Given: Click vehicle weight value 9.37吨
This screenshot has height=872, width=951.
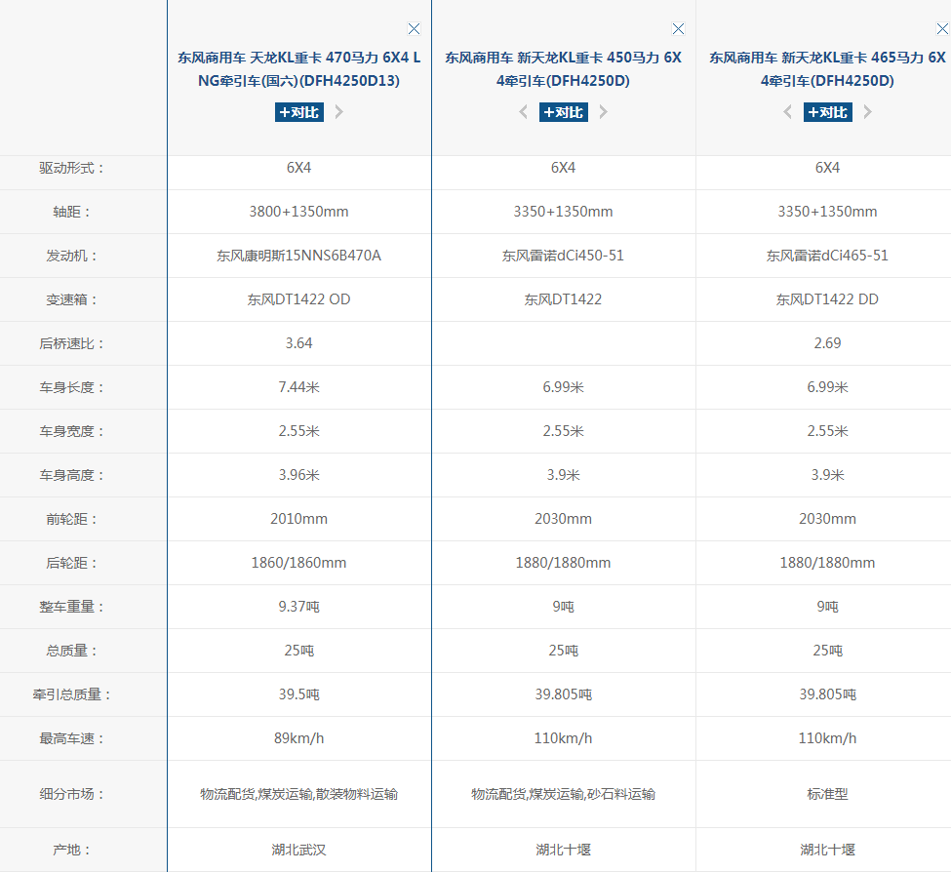Looking at the screenshot, I should pos(299,607).
